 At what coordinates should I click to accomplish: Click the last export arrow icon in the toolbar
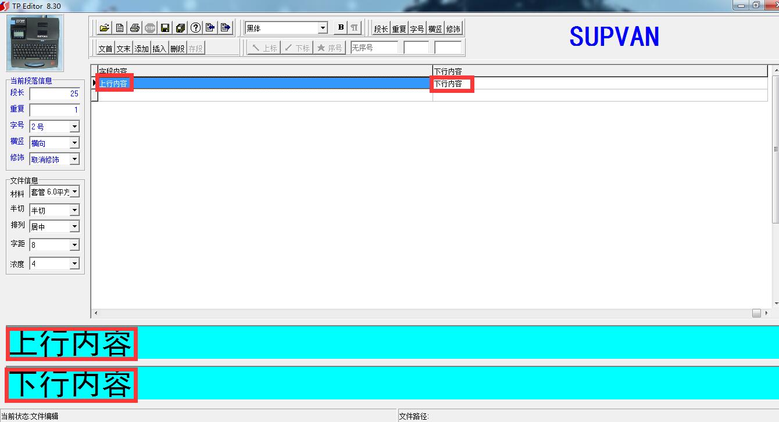(226, 28)
